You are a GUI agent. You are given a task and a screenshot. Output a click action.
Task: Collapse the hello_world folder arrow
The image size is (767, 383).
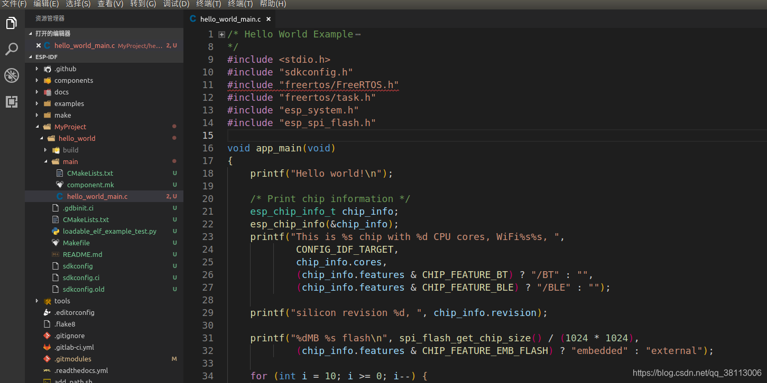click(41, 139)
